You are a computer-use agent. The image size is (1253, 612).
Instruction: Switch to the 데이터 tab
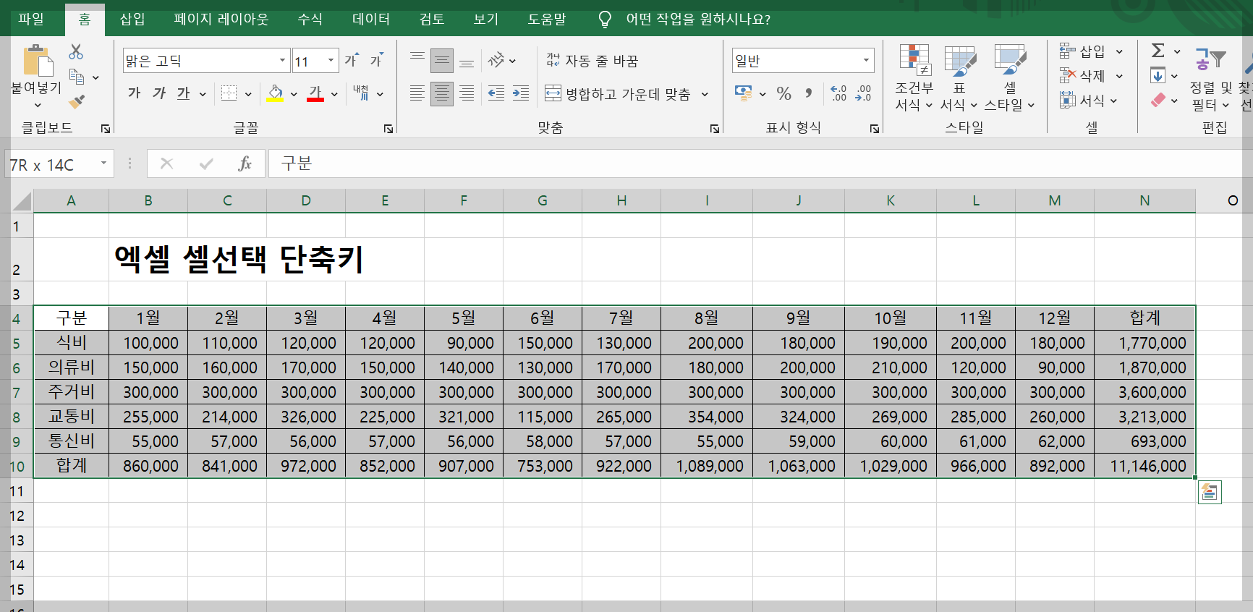click(371, 20)
